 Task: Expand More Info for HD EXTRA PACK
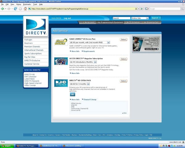(75, 100)
